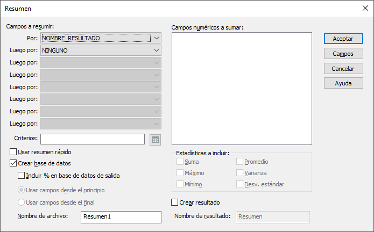Check the Crear resultado option
374x232 pixels.
pyautogui.click(x=174, y=202)
